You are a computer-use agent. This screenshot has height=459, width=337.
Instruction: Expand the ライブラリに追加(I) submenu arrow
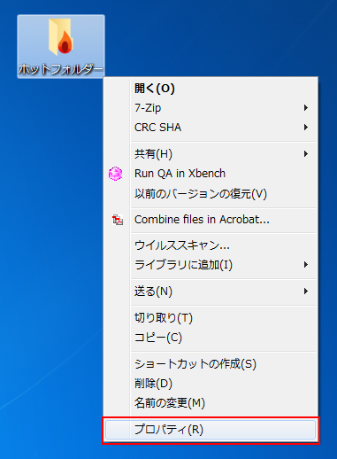click(x=306, y=265)
